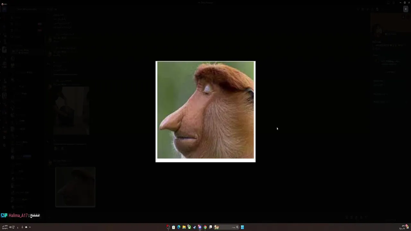
Task: Switch to Discord on the taskbar
Action: click(x=200, y=227)
